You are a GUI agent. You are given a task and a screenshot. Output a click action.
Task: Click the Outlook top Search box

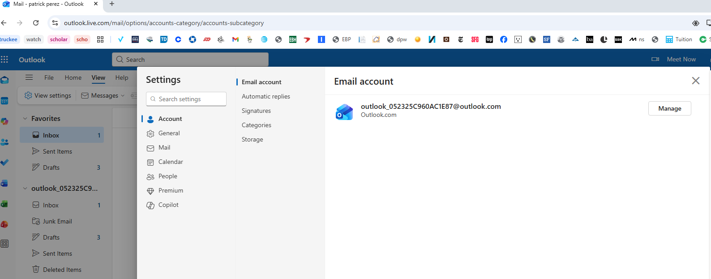[190, 60]
